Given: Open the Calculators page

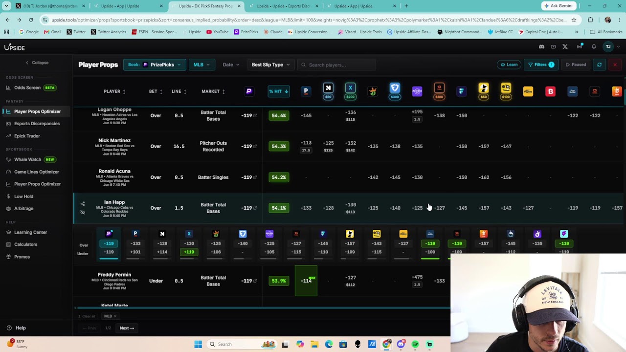Looking at the screenshot, I should [x=25, y=244].
